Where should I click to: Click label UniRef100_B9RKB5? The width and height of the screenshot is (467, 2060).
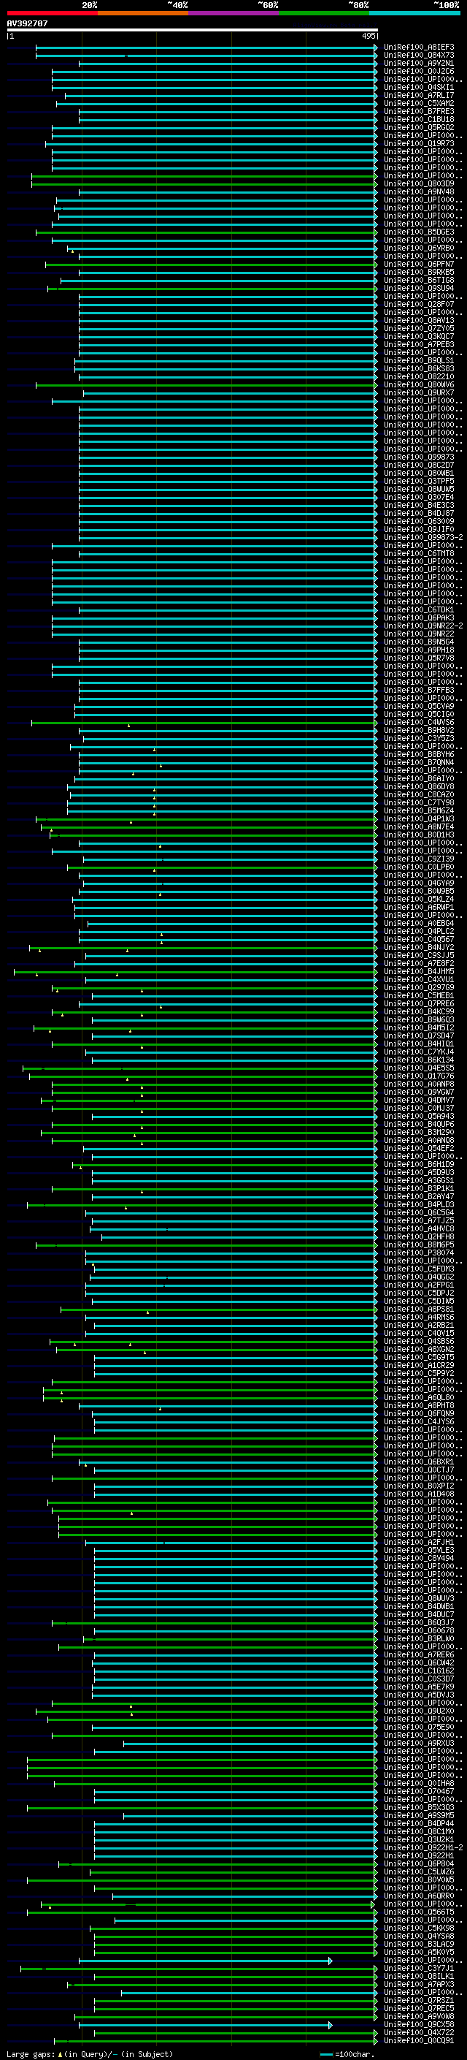pyautogui.click(x=419, y=272)
